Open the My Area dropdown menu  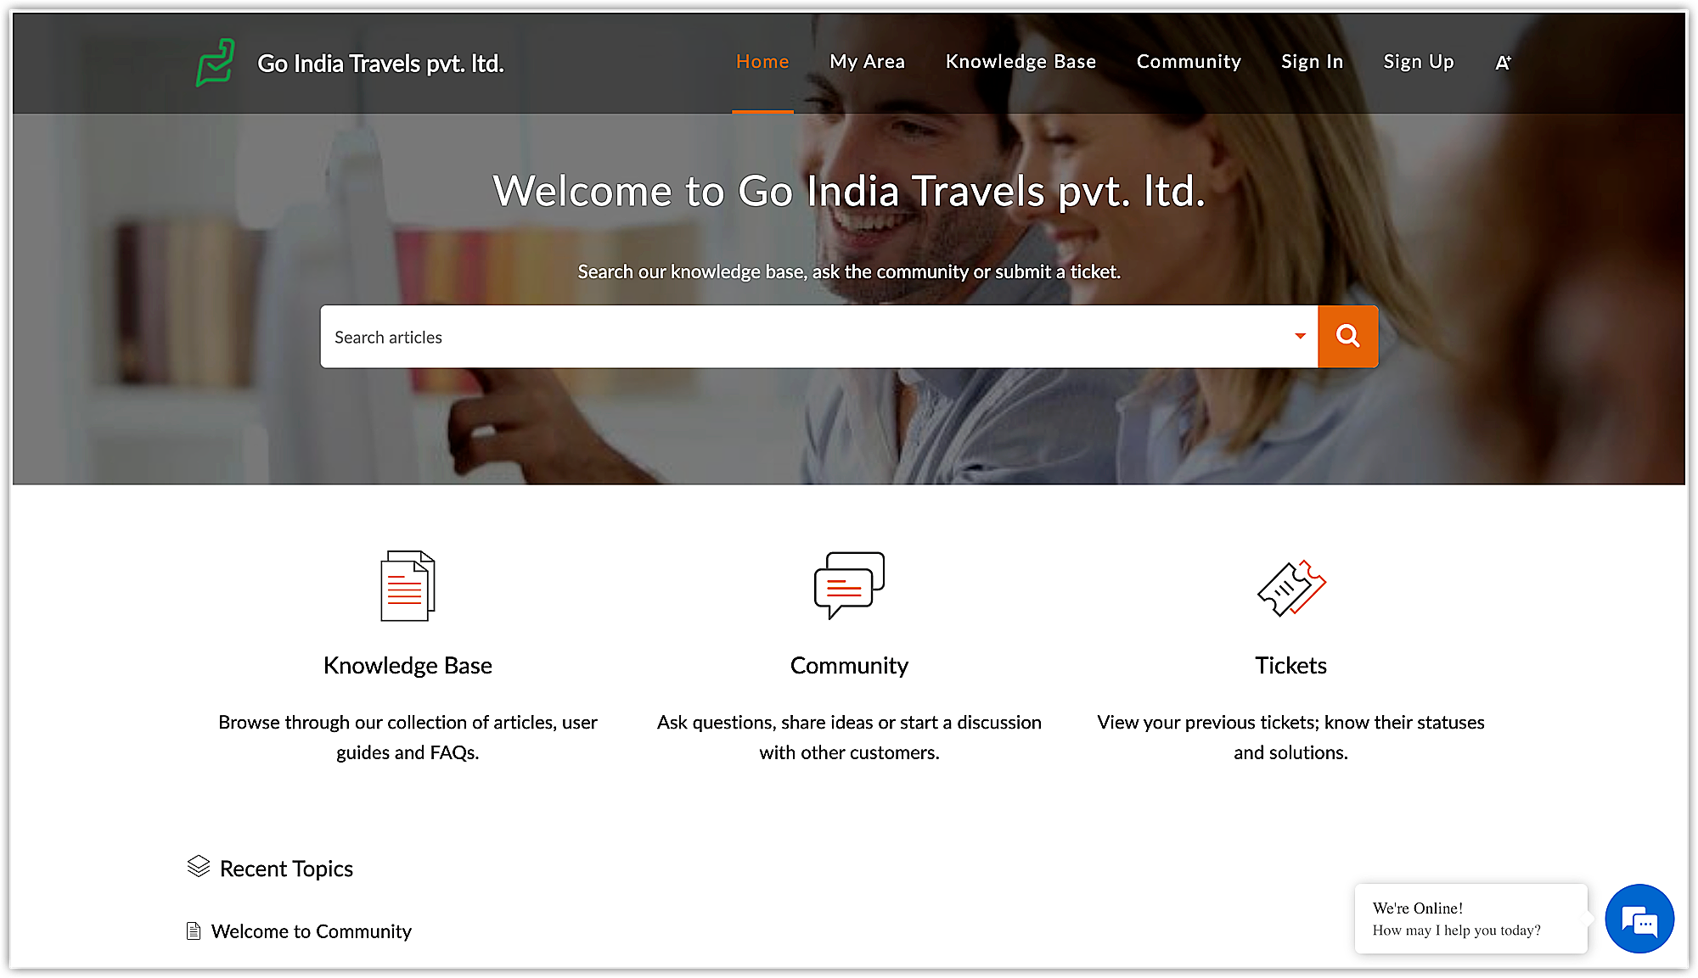(865, 62)
